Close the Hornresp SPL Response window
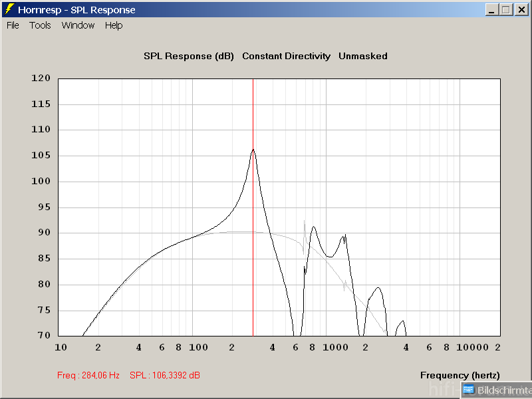This screenshot has height=399, width=532. [521, 10]
